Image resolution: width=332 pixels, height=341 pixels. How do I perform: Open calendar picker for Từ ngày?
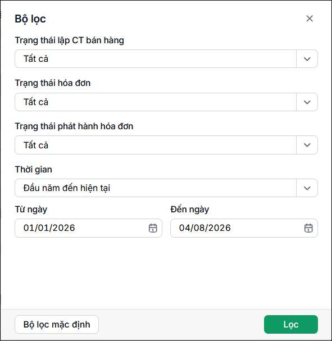click(153, 228)
